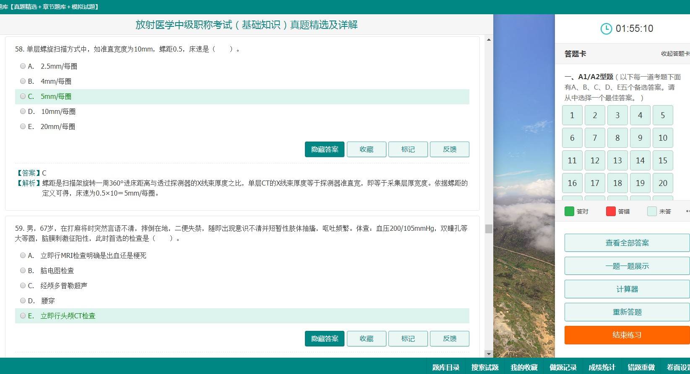This screenshot has width=690, height=374.
Task: Click 隐藏答案 button under question 59
Action: coord(325,339)
